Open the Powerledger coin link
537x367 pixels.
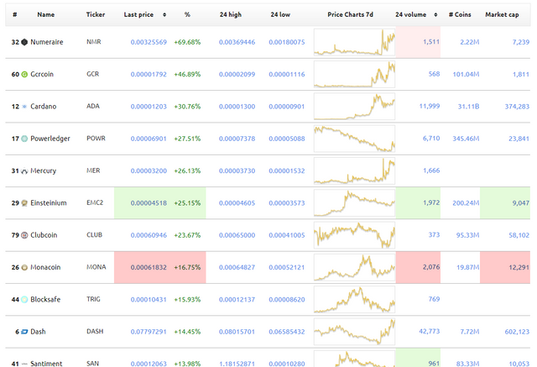click(50, 139)
